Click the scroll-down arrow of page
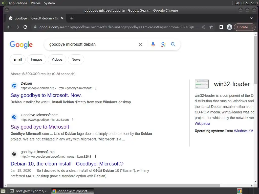259x194 pixels. click(255, 181)
